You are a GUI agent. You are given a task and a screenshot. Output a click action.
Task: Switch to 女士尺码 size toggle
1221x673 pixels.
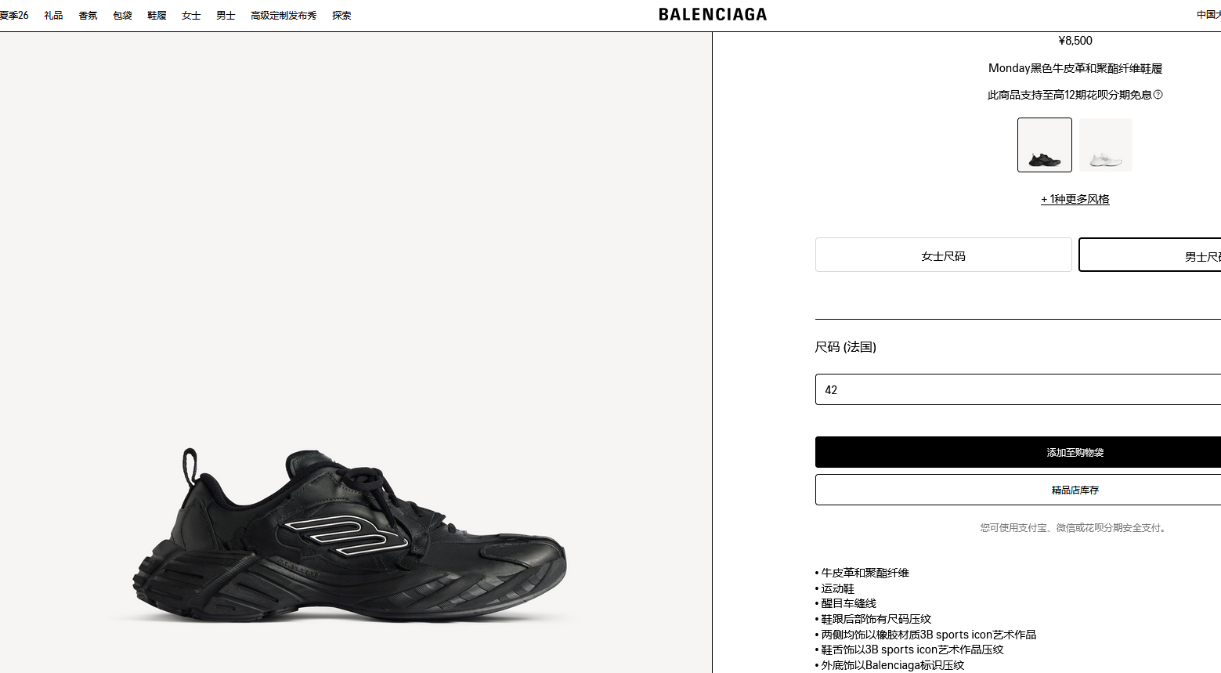coord(943,255)
